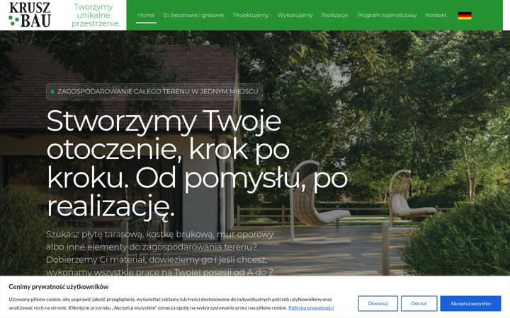
Task: Go to Projektujemy page
Action: point(251,15)
